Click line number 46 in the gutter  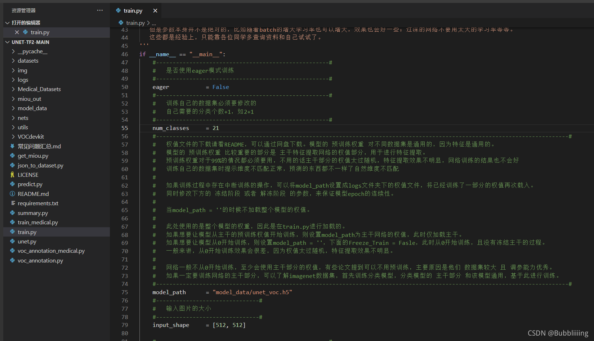pyautogui.click(x=125, y=54)
